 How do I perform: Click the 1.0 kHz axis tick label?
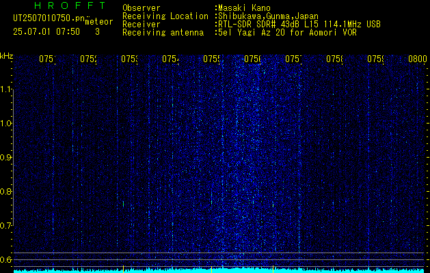(x=5, y=124)
